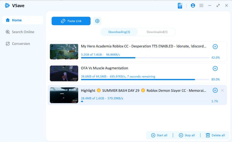Click Start all button
Screen dimensions: 232x142
[159, 135]
